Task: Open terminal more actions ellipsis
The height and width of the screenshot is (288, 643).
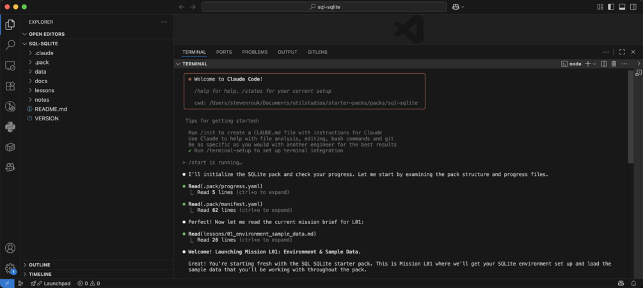Action: 624,64
